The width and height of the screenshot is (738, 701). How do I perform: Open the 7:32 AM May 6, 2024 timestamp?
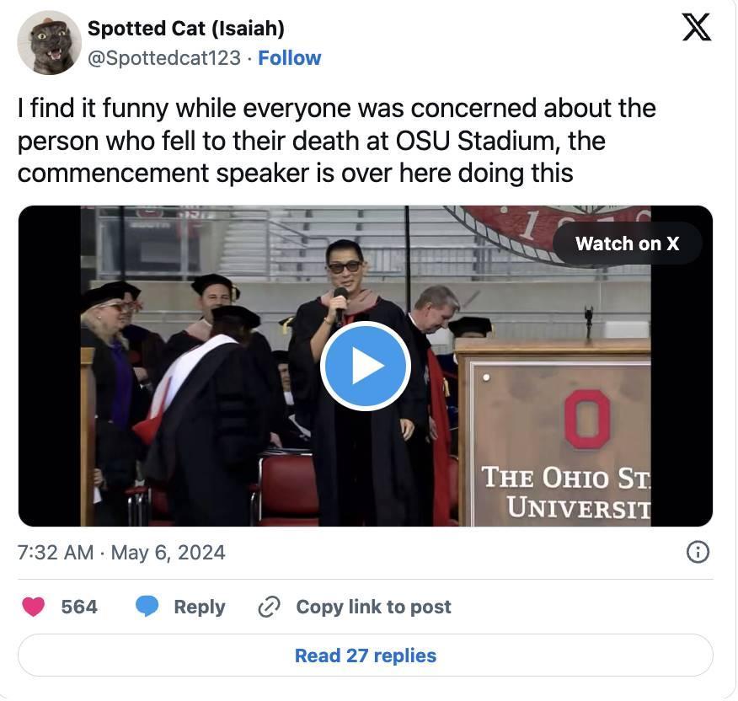121,553
